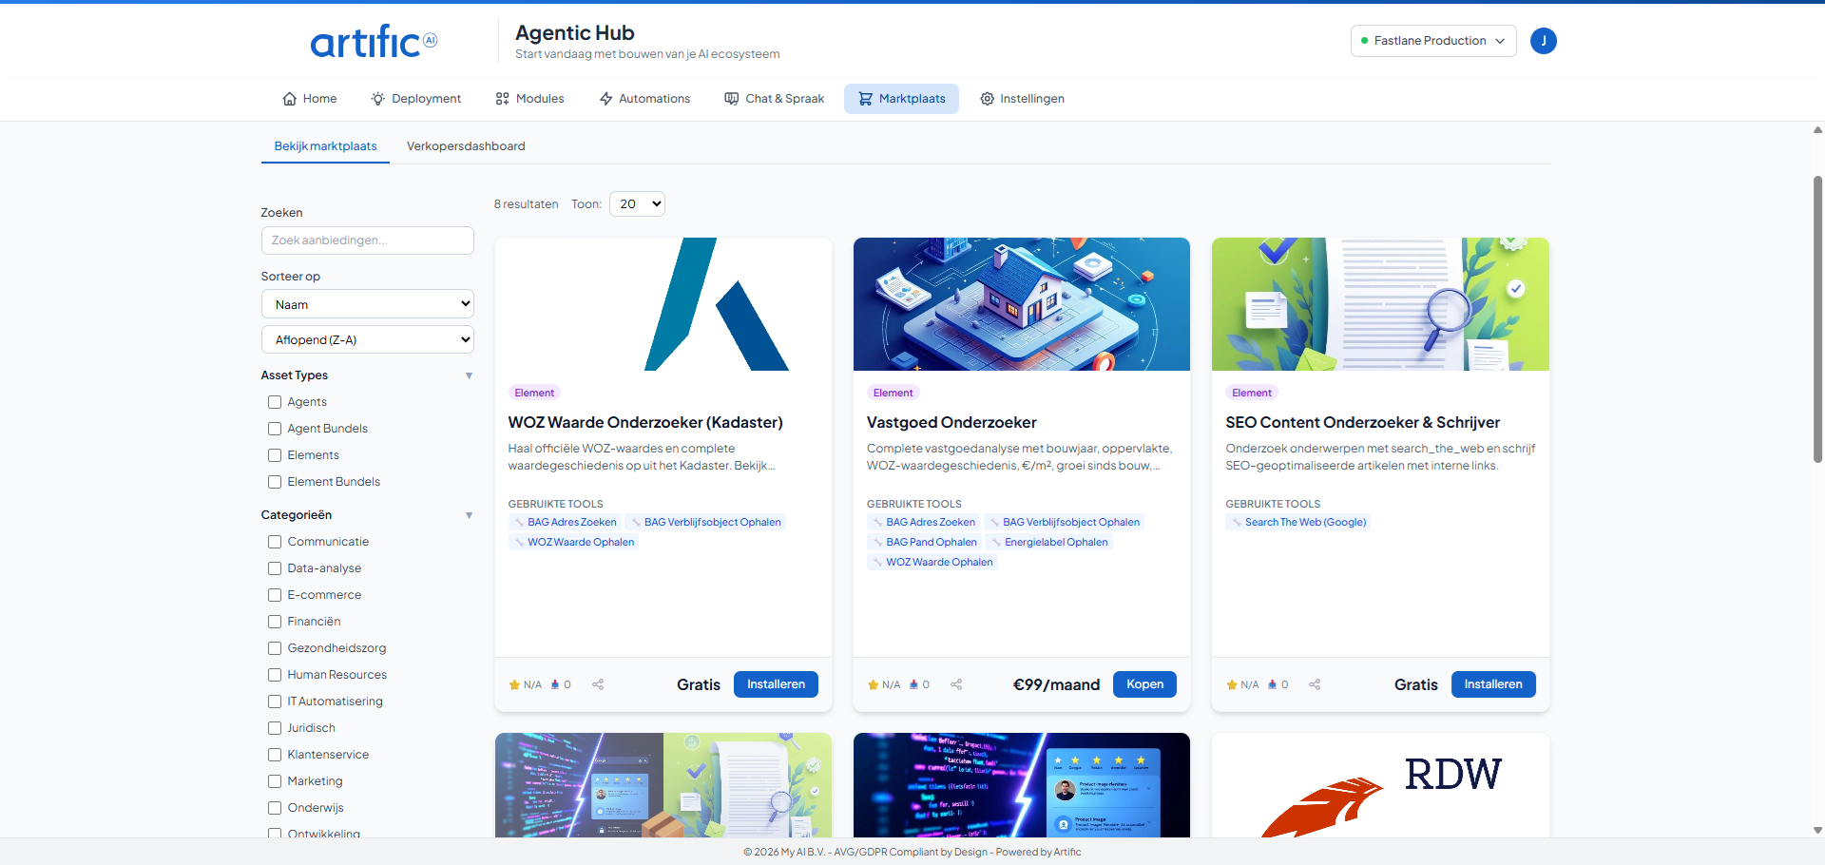
Task: Open the Modules menu item
Action: (x=529, y=99)
